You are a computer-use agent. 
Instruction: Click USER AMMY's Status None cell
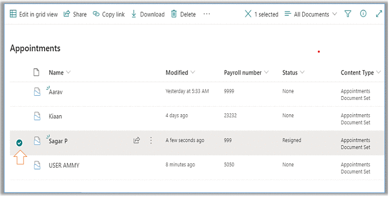[x=288, y=165]
